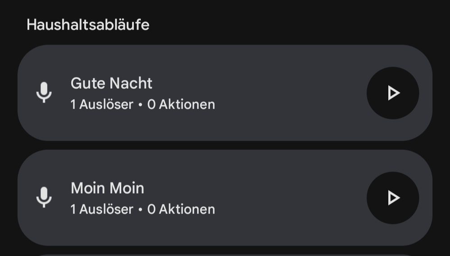
Task: Start the Moin Moin routine play button
Action: coord(392,198)
